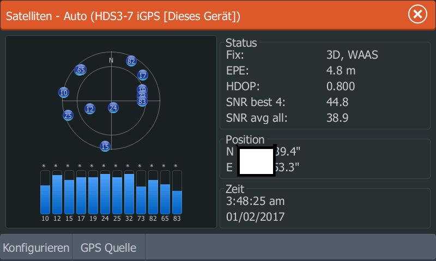
Task: Open GPS Quelle source selection
Action: point(108,248)
